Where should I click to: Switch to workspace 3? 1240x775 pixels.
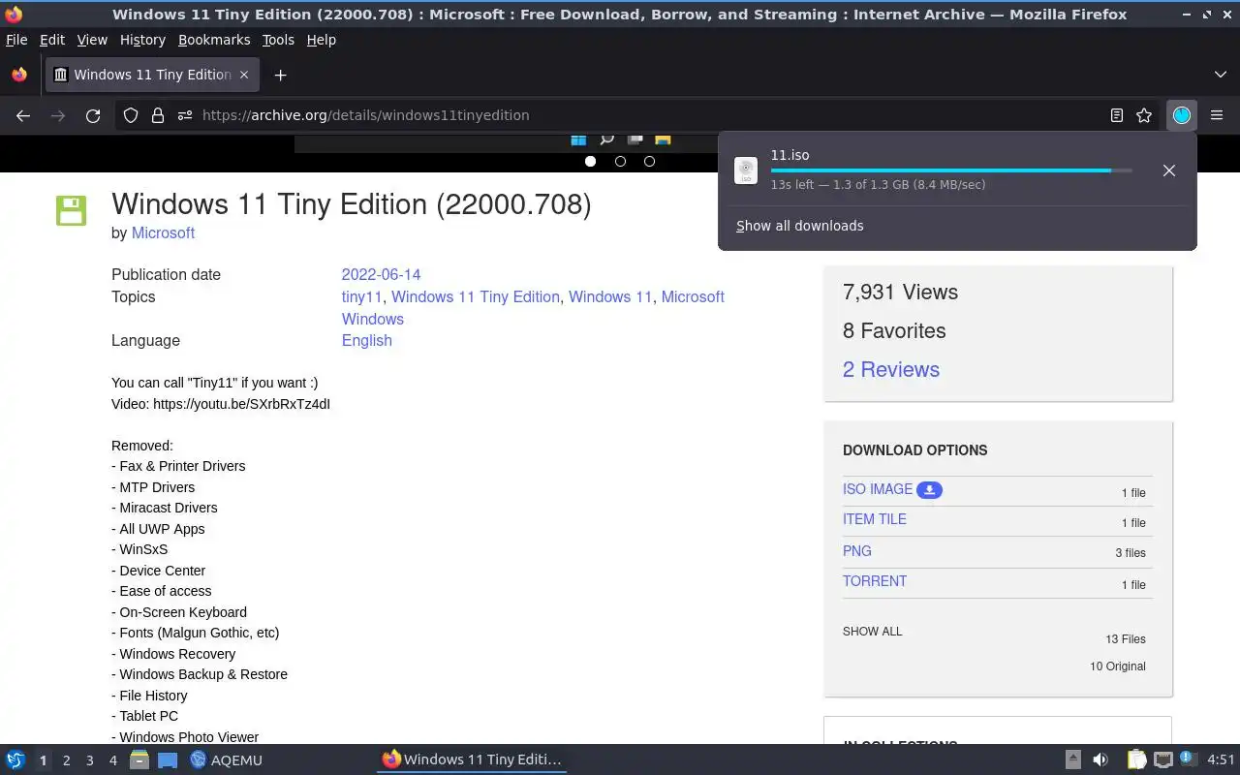pyautogui.click(x=89, y=760)
